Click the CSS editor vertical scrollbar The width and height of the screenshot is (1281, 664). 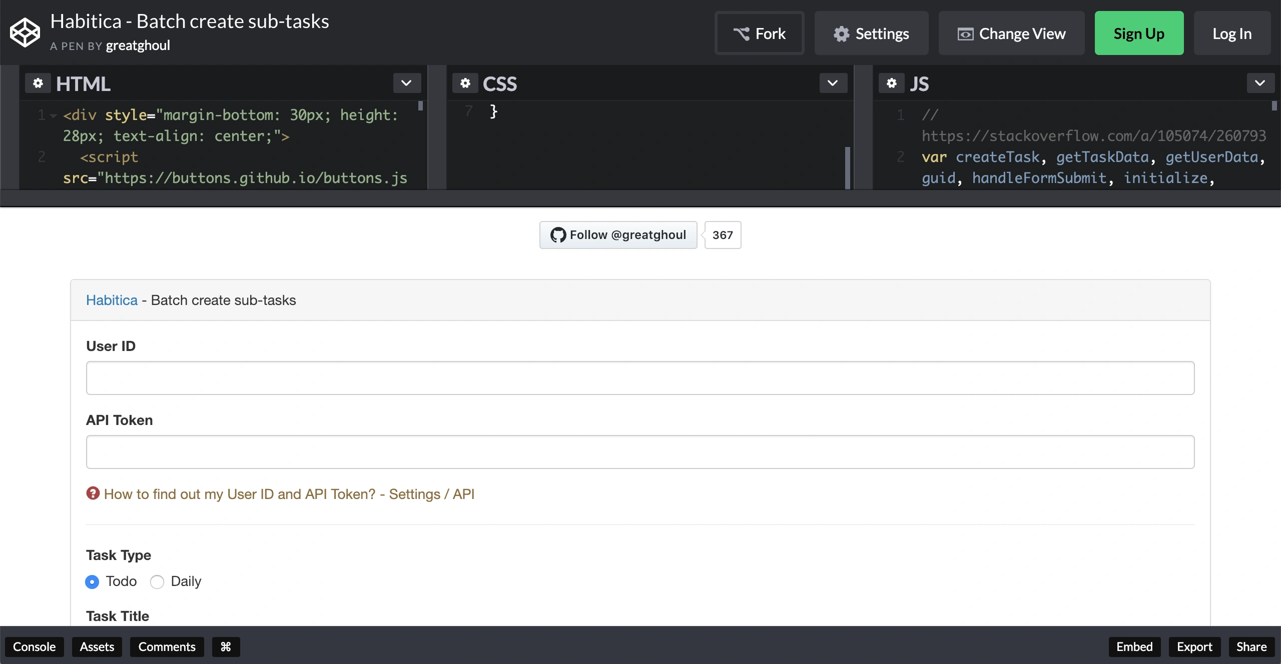(847, 167)
